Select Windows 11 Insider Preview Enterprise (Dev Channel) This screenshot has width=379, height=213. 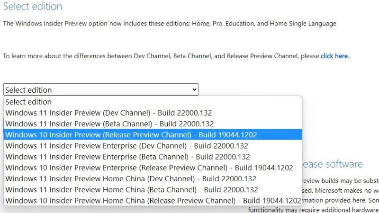(x=153, y=146)
